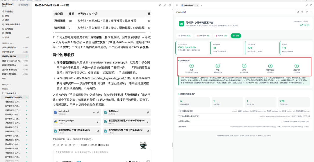The height and width of the screenshot is (162, 314).
Task: Switch to the 情报台 tab in the dashboard
Action: (x=184, y=36)
